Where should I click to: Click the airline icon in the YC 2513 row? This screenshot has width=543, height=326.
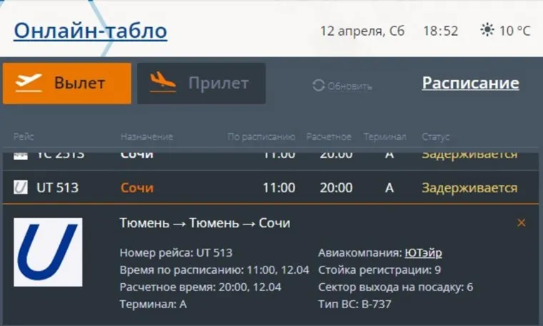(21, 155)
